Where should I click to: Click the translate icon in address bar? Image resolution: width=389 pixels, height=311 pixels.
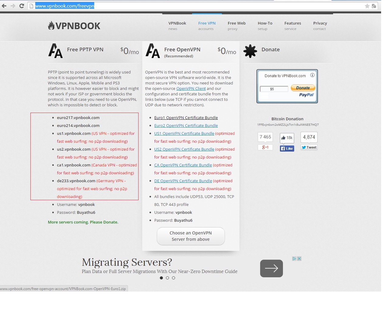click(x=374, y=6)
